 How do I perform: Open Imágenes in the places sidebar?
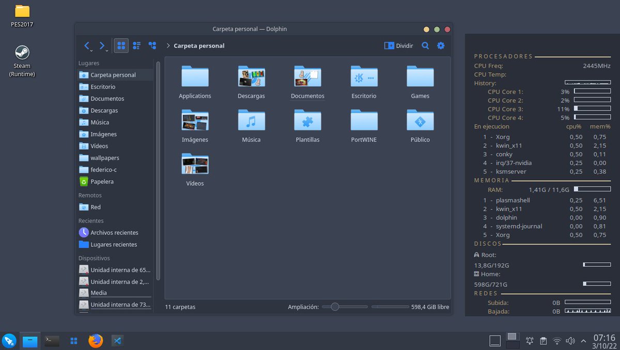pos(115,134)
